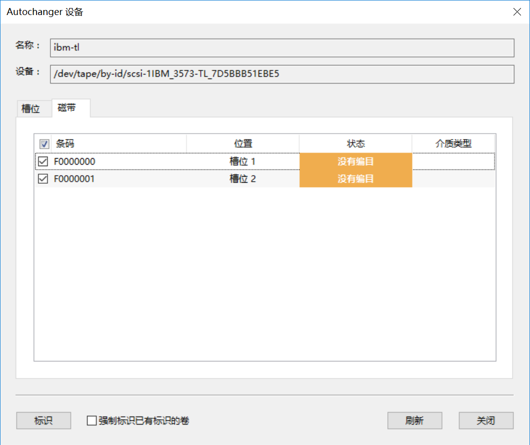The width and height of the screenshot is (530, 445).
Task: Click orange 没有编目 status for F0000000
Action: [x=356, y=162]
